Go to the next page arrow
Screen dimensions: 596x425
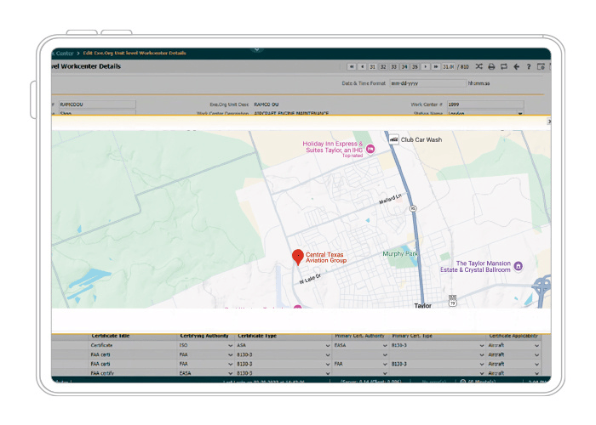coord(426,66)
